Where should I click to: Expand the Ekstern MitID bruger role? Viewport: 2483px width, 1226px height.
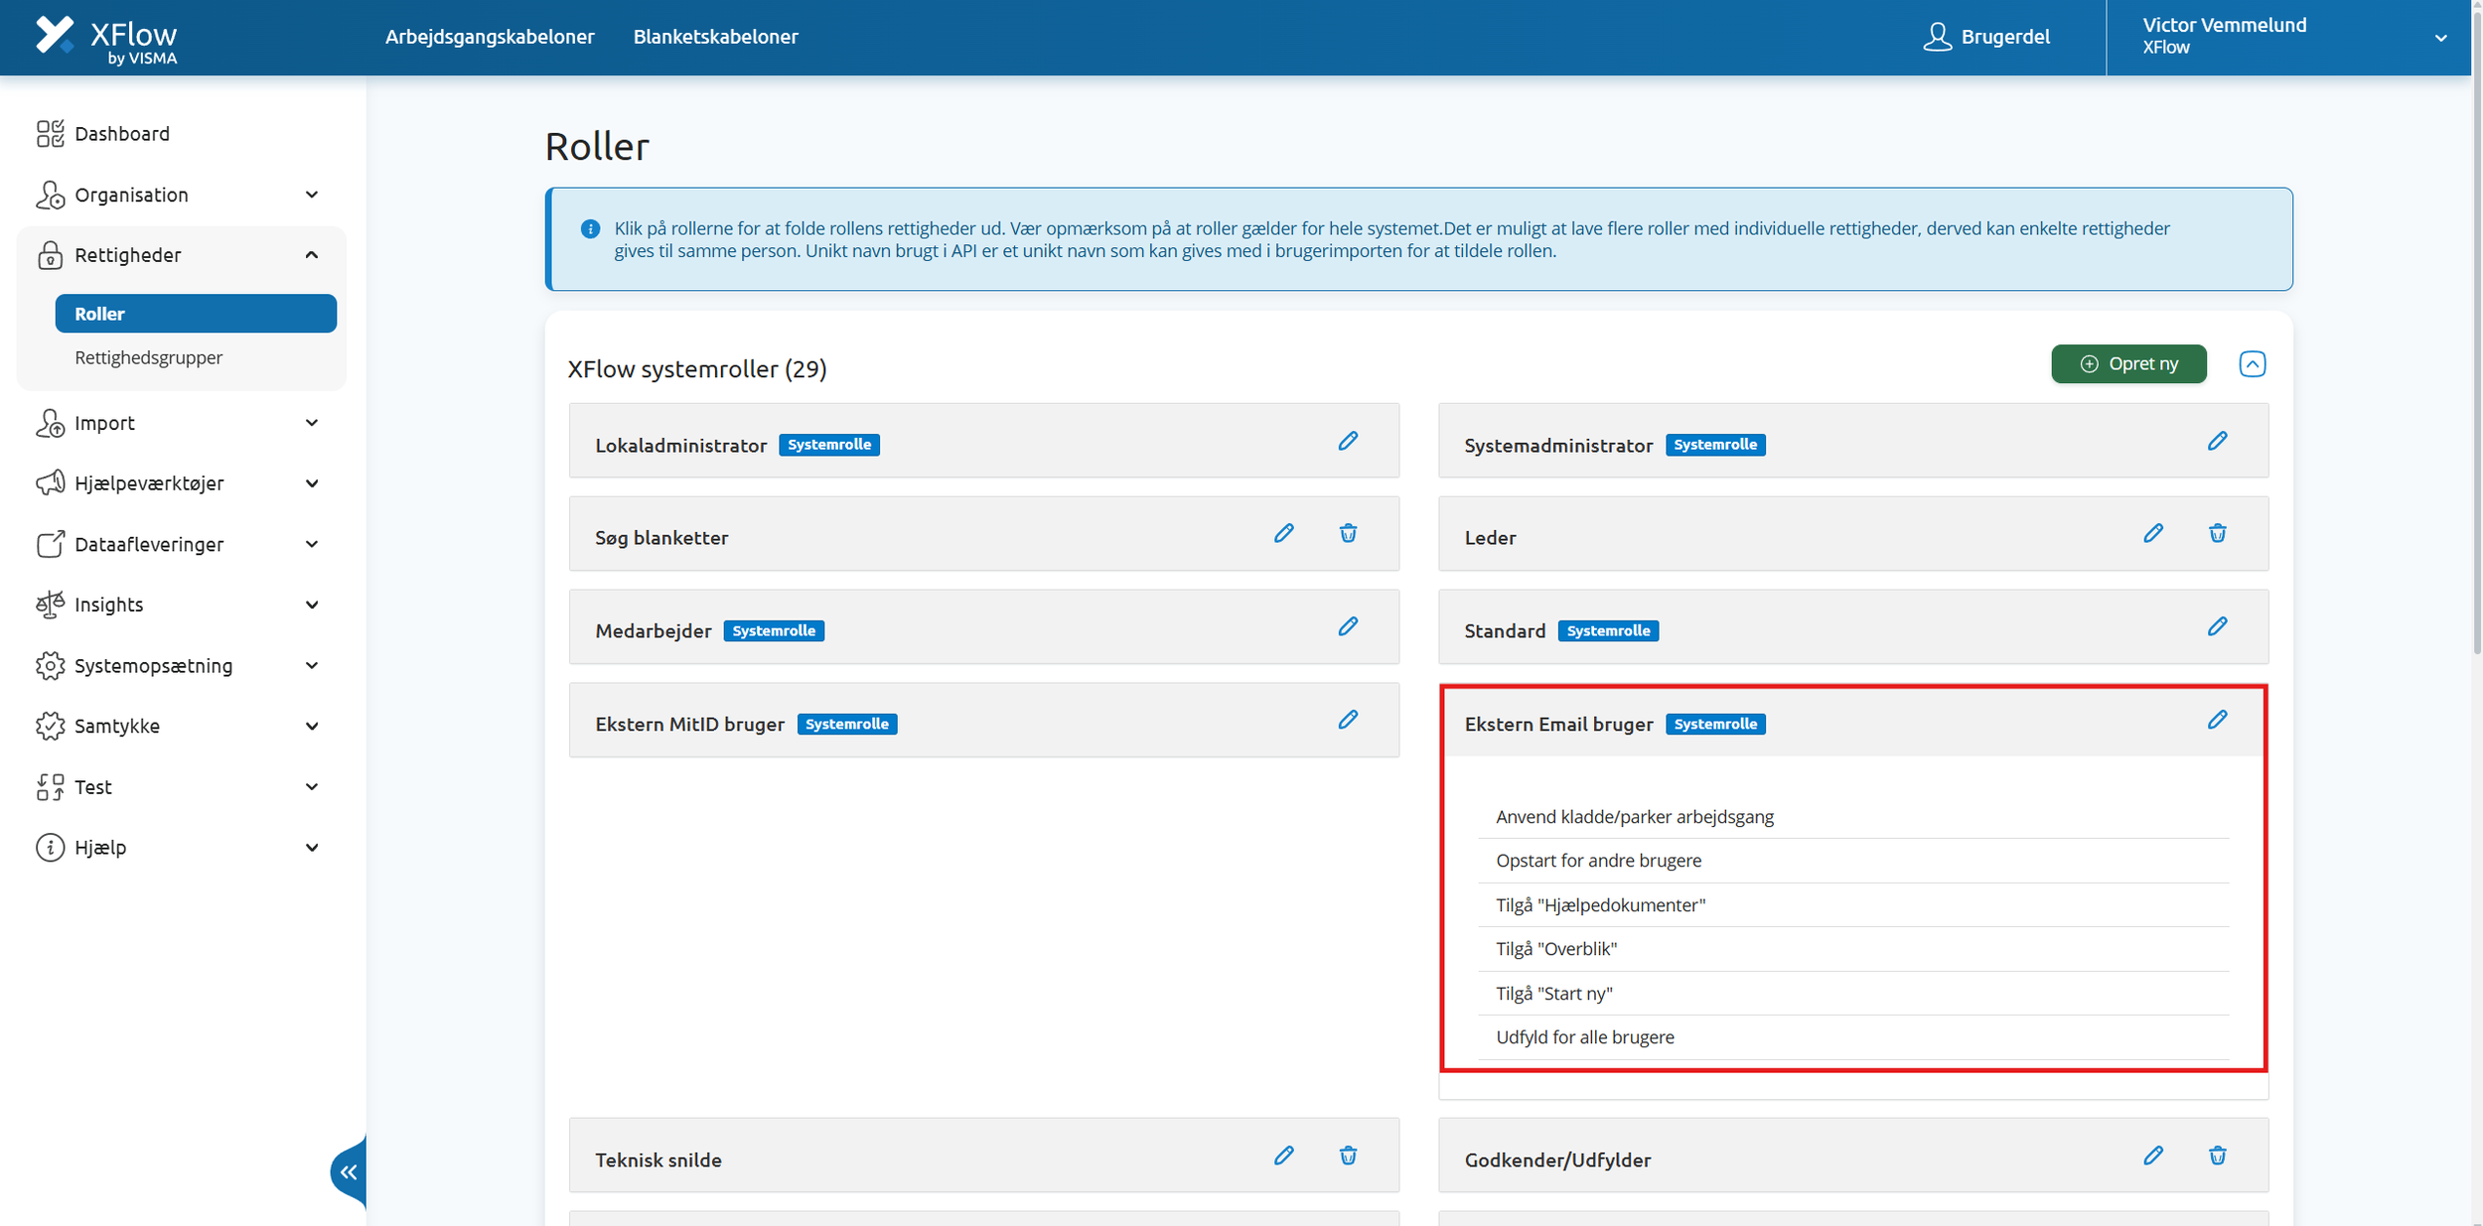(689, 725)
